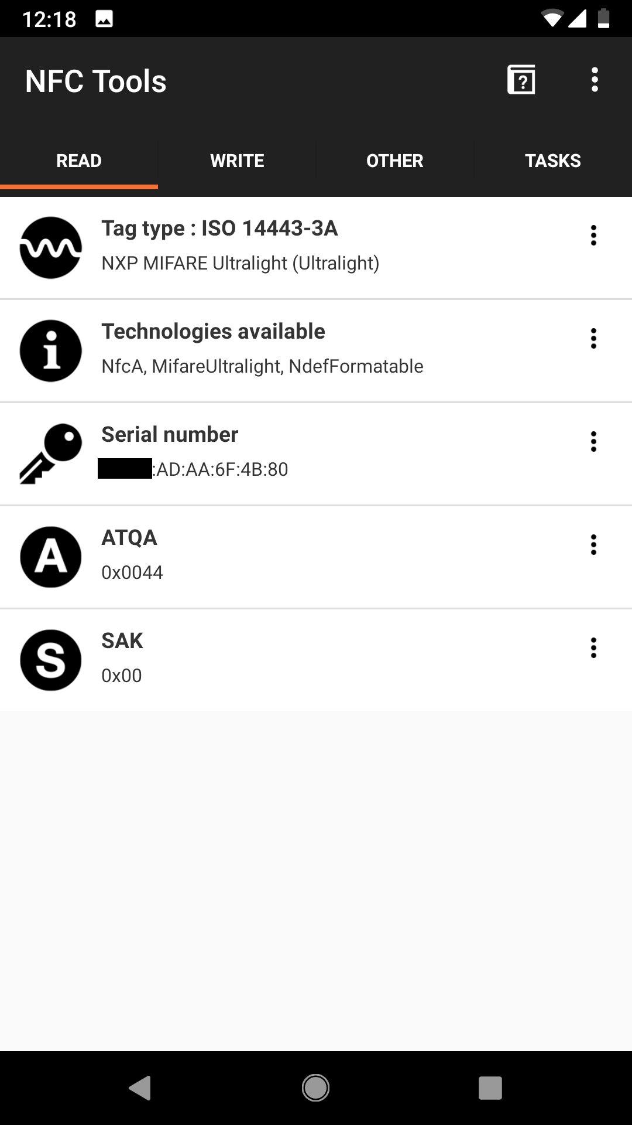Select the READ tab
The image size is (632, 1125).
[x=79, y=161]
